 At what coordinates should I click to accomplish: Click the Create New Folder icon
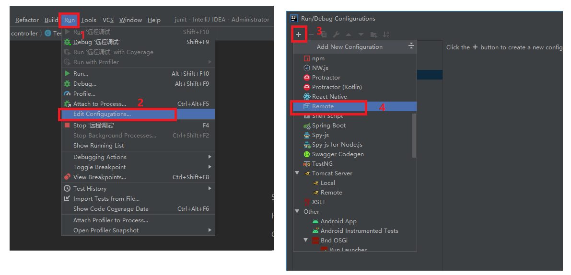coord(373,34)
